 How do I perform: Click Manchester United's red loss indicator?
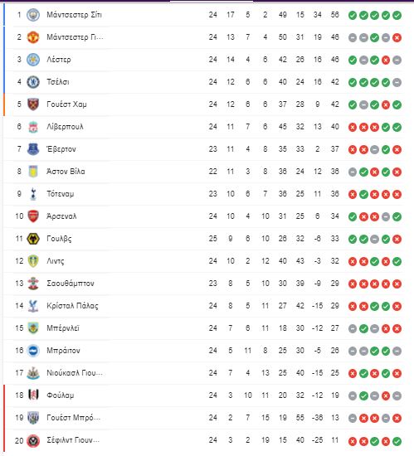(397, 37)
